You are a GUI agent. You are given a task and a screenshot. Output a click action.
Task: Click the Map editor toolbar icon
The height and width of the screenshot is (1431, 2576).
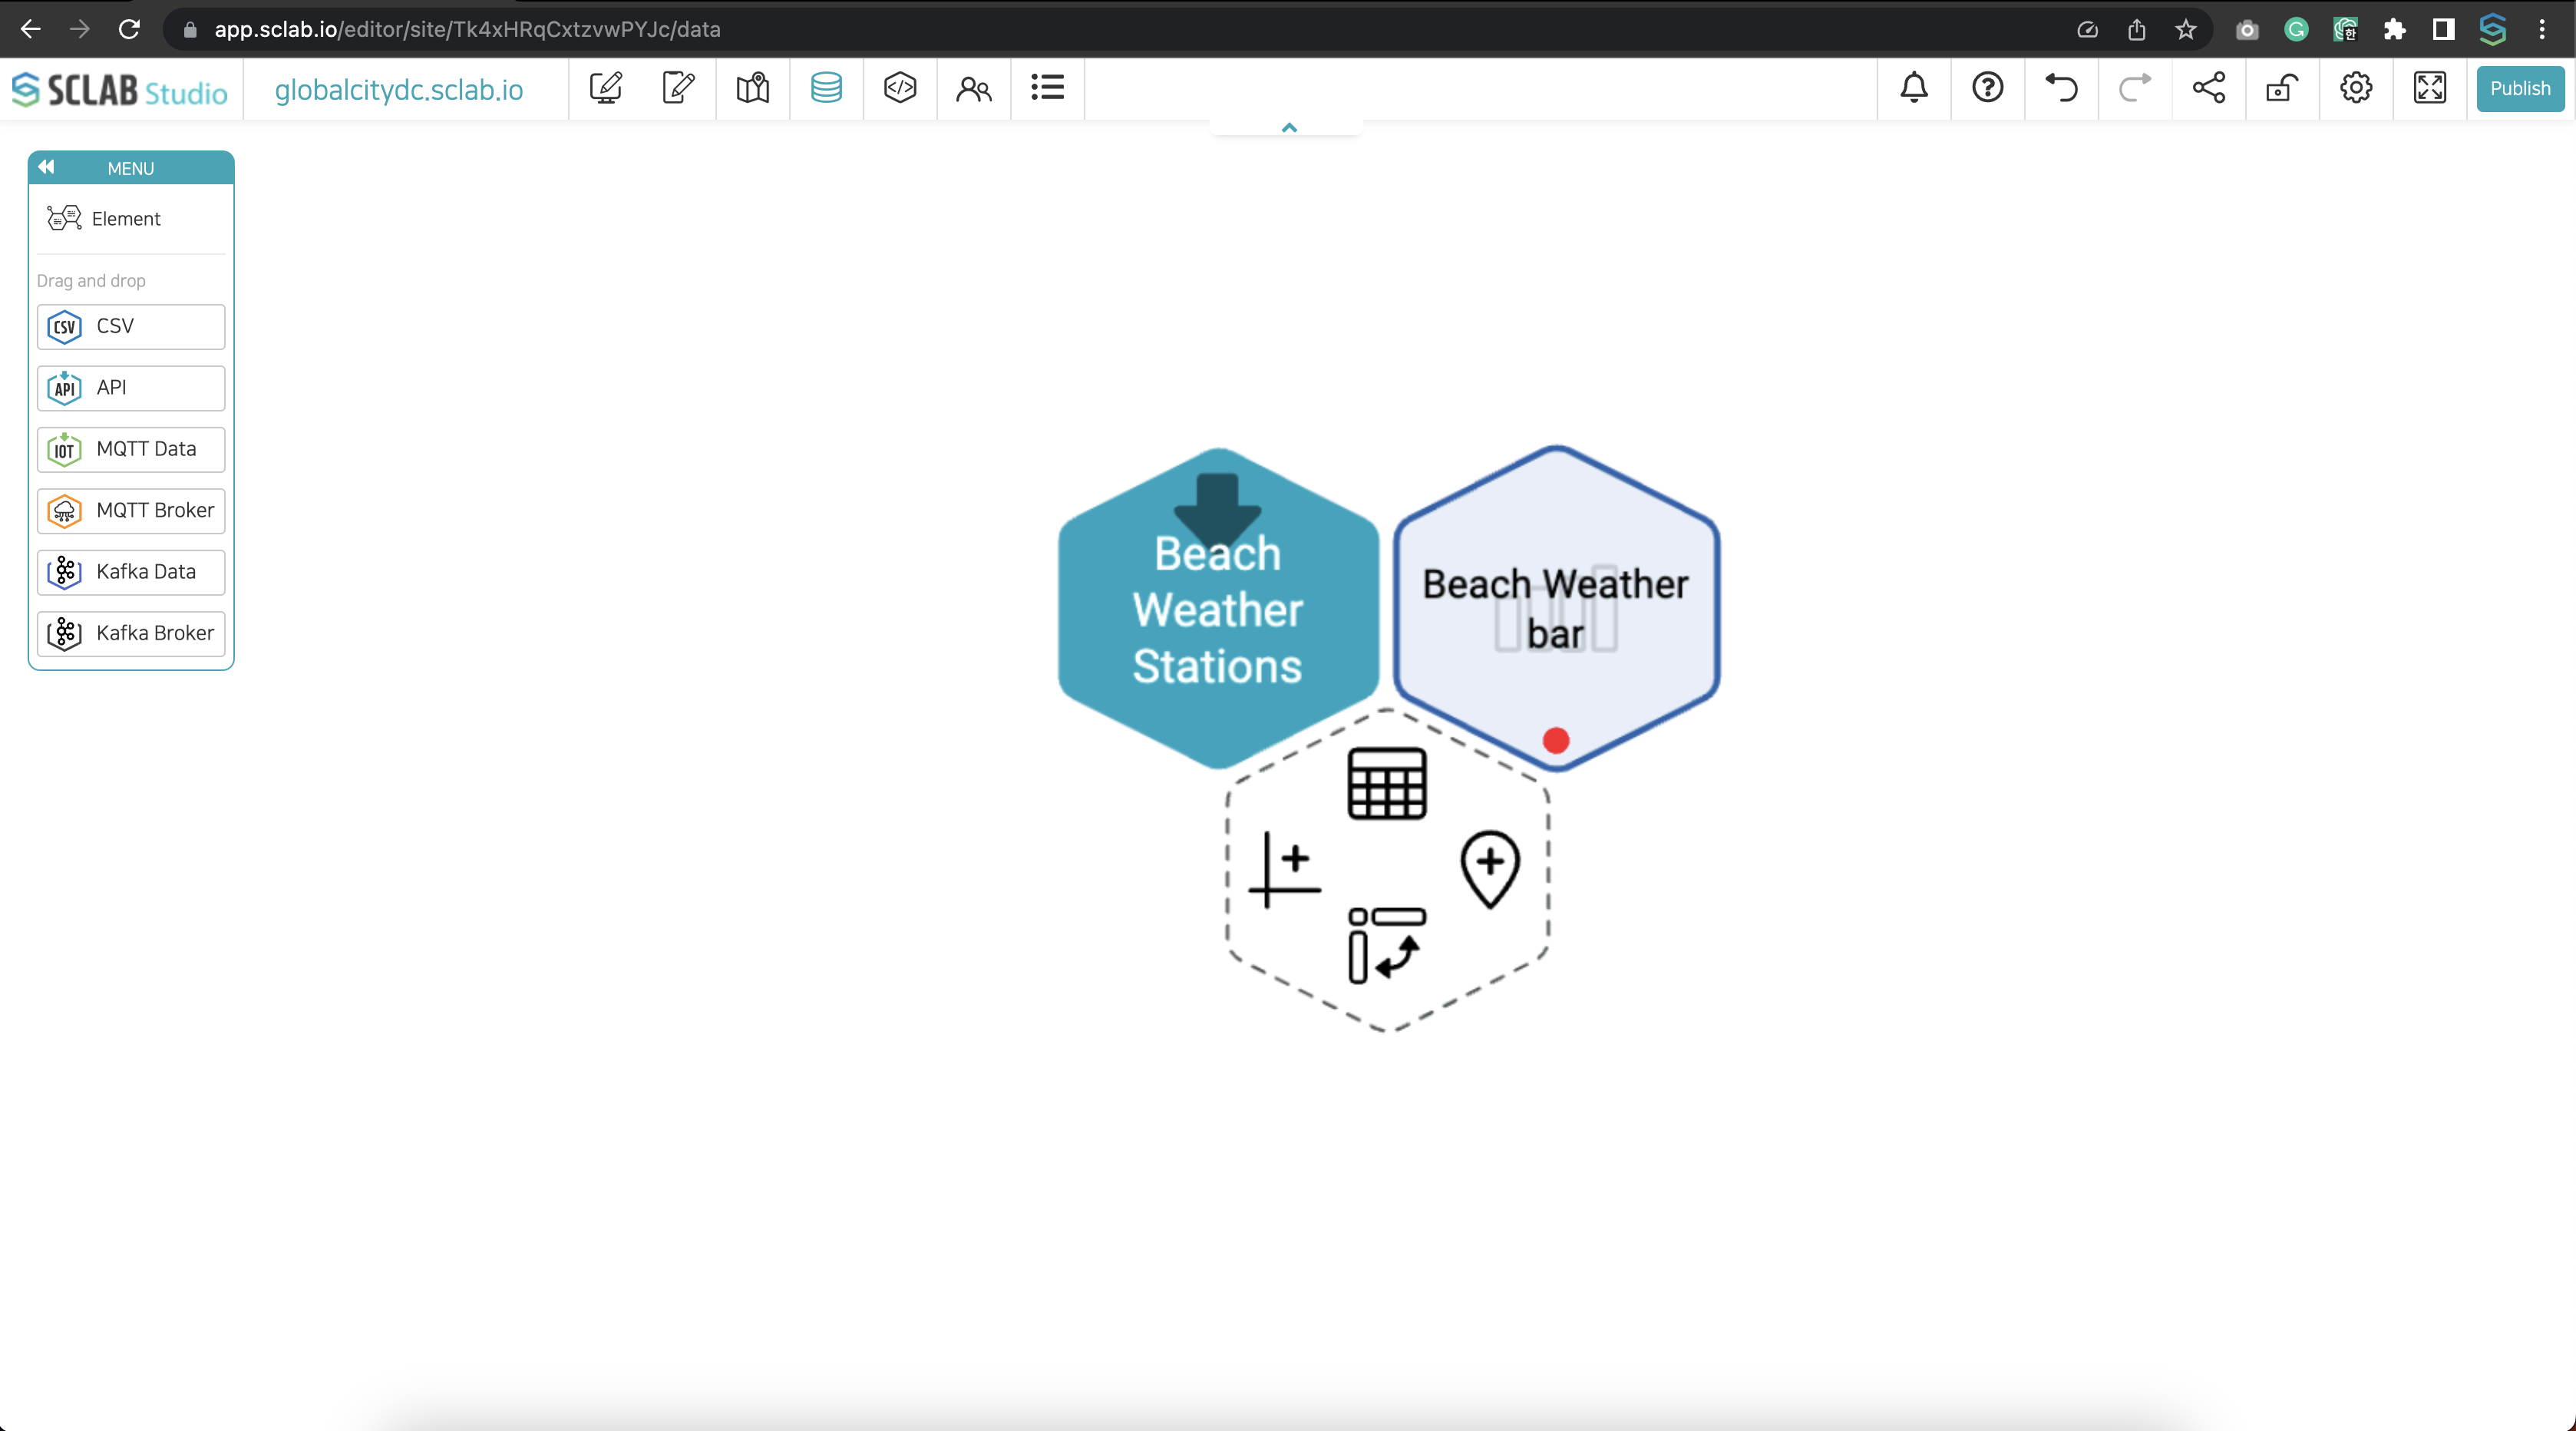[x=752, y=88]
